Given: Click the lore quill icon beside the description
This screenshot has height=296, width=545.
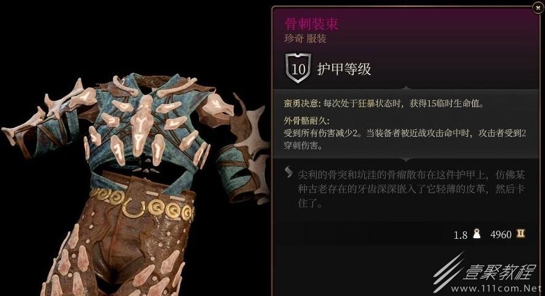Looking at the screenshot, I should pos(288,172).
